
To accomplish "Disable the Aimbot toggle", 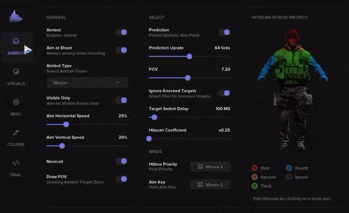I will (122, 33).
